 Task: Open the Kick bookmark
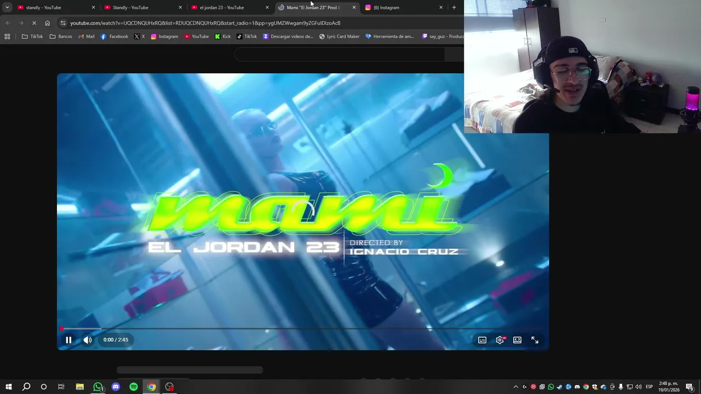(223, 37)
